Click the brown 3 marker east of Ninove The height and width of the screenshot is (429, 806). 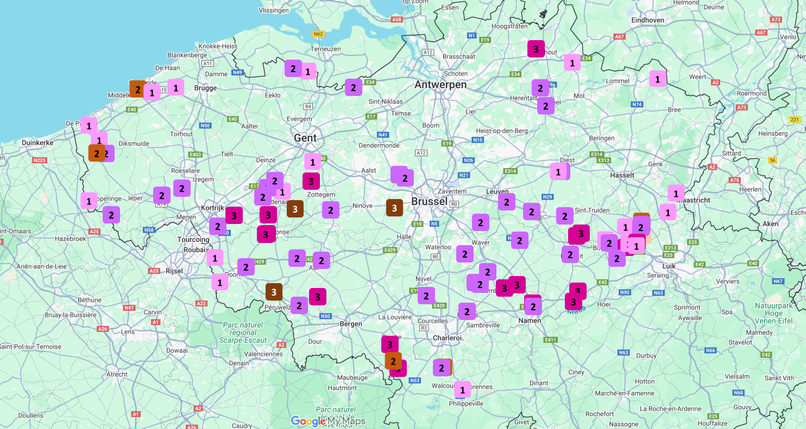coord(394,208)
